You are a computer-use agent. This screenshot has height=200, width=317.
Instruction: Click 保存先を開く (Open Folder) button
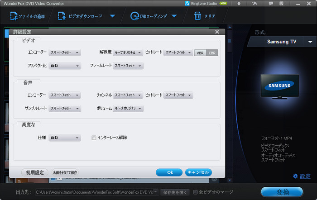point(175,192)
